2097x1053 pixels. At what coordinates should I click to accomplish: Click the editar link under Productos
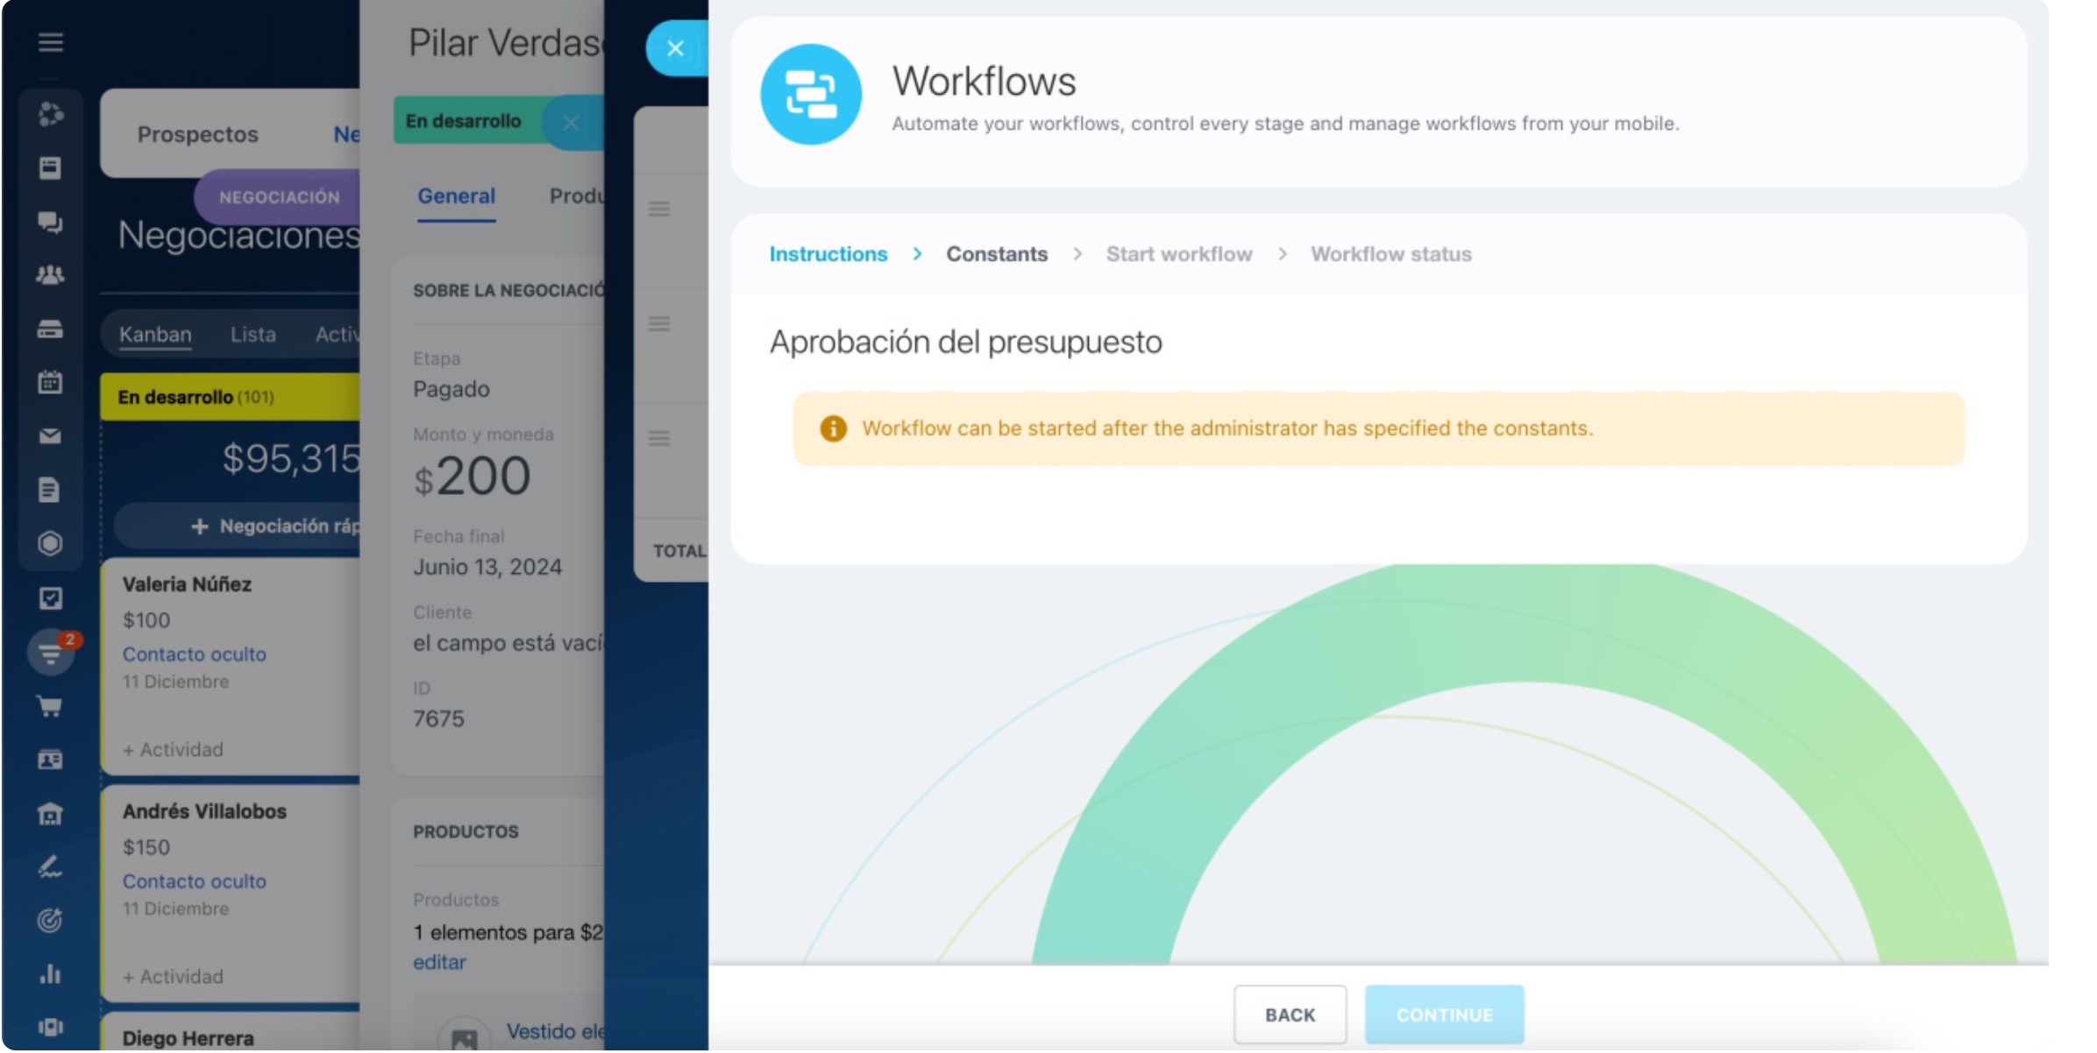(x=439, y=962)
